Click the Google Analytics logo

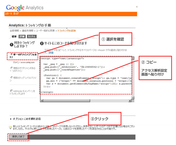[25, 8]
